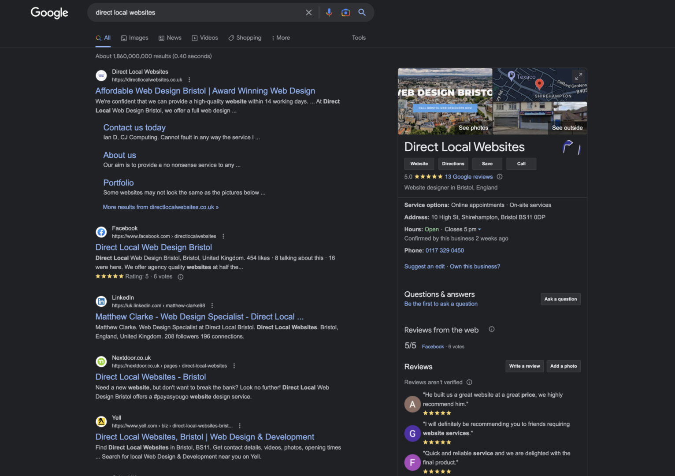The width and height of the screenshot is (675, 476).
Task: Click the LinkedIn favicon icon
Action: coord(101,301)
